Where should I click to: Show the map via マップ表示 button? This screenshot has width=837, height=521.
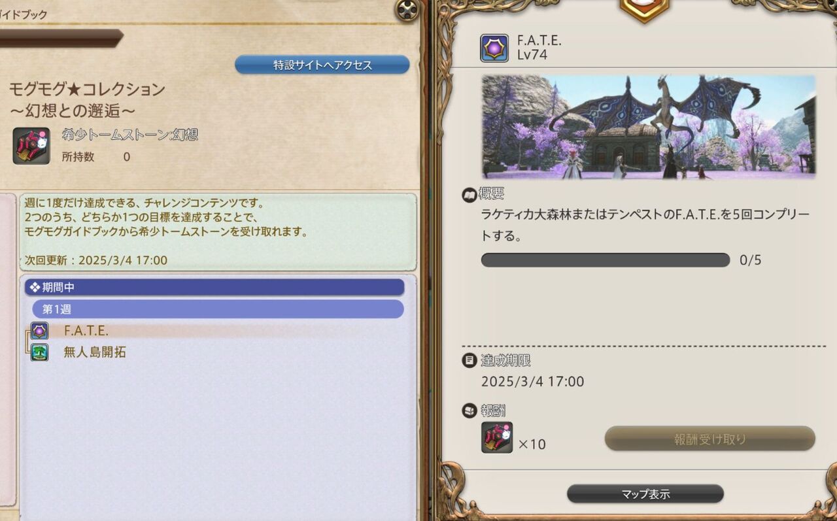645,494
